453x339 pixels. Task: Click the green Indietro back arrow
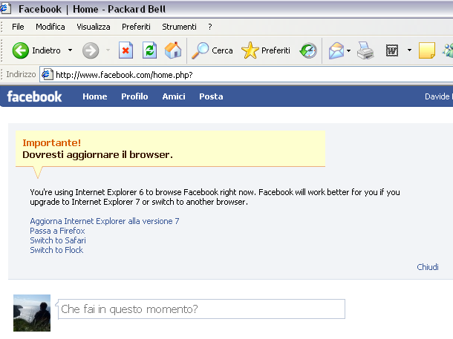(x=21, y=50)
